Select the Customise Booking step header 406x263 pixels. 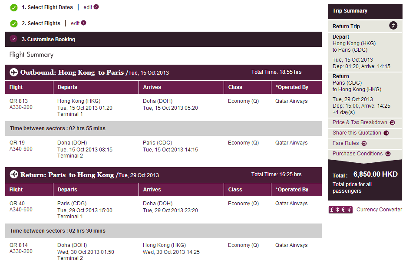click(x=48, y=39)
